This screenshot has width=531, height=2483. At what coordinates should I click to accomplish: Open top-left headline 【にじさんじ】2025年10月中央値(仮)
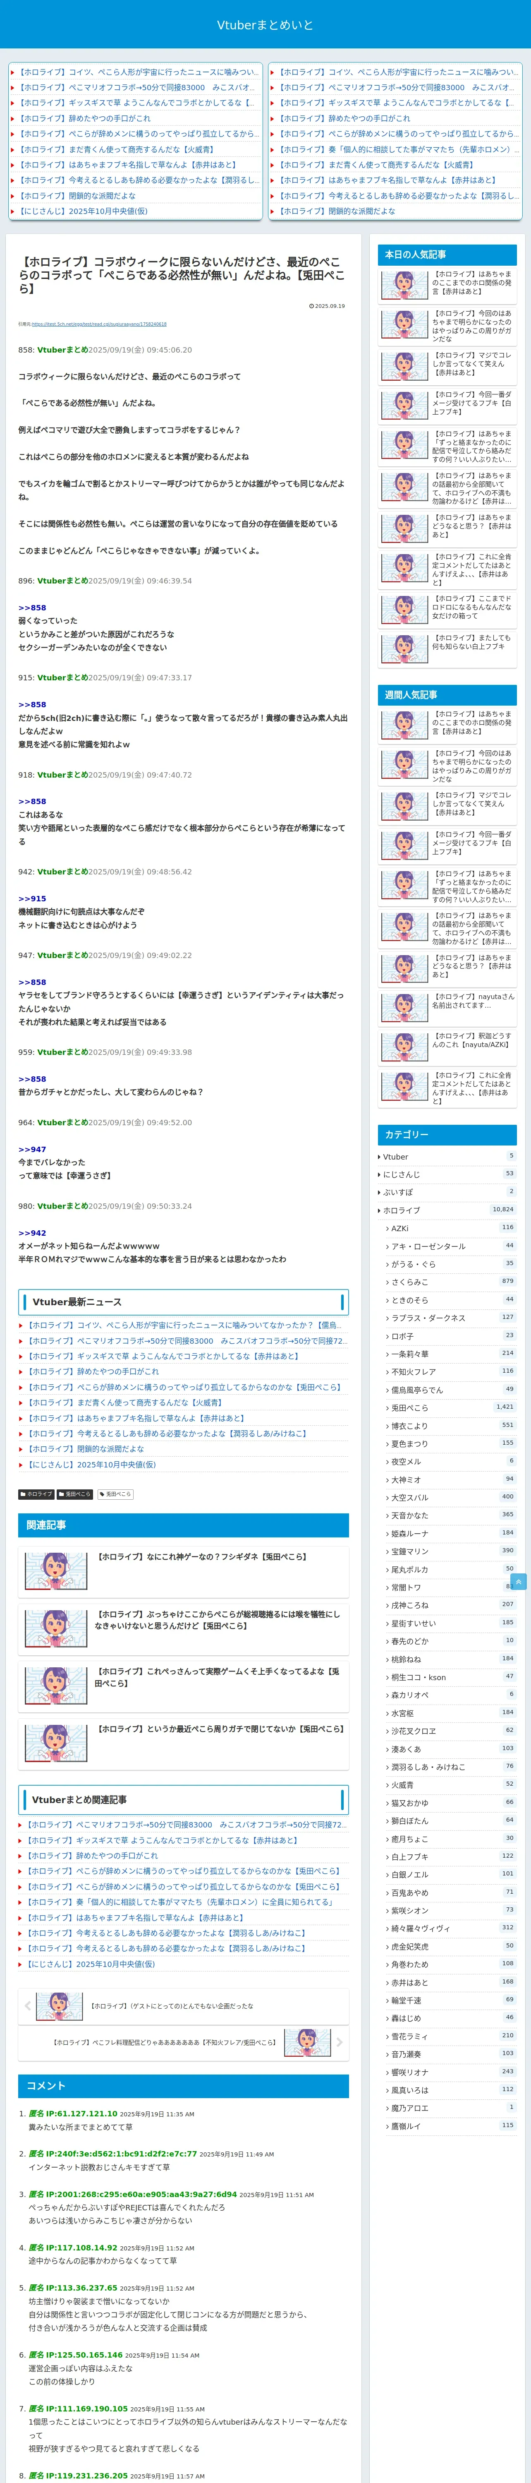click(83, 211)
